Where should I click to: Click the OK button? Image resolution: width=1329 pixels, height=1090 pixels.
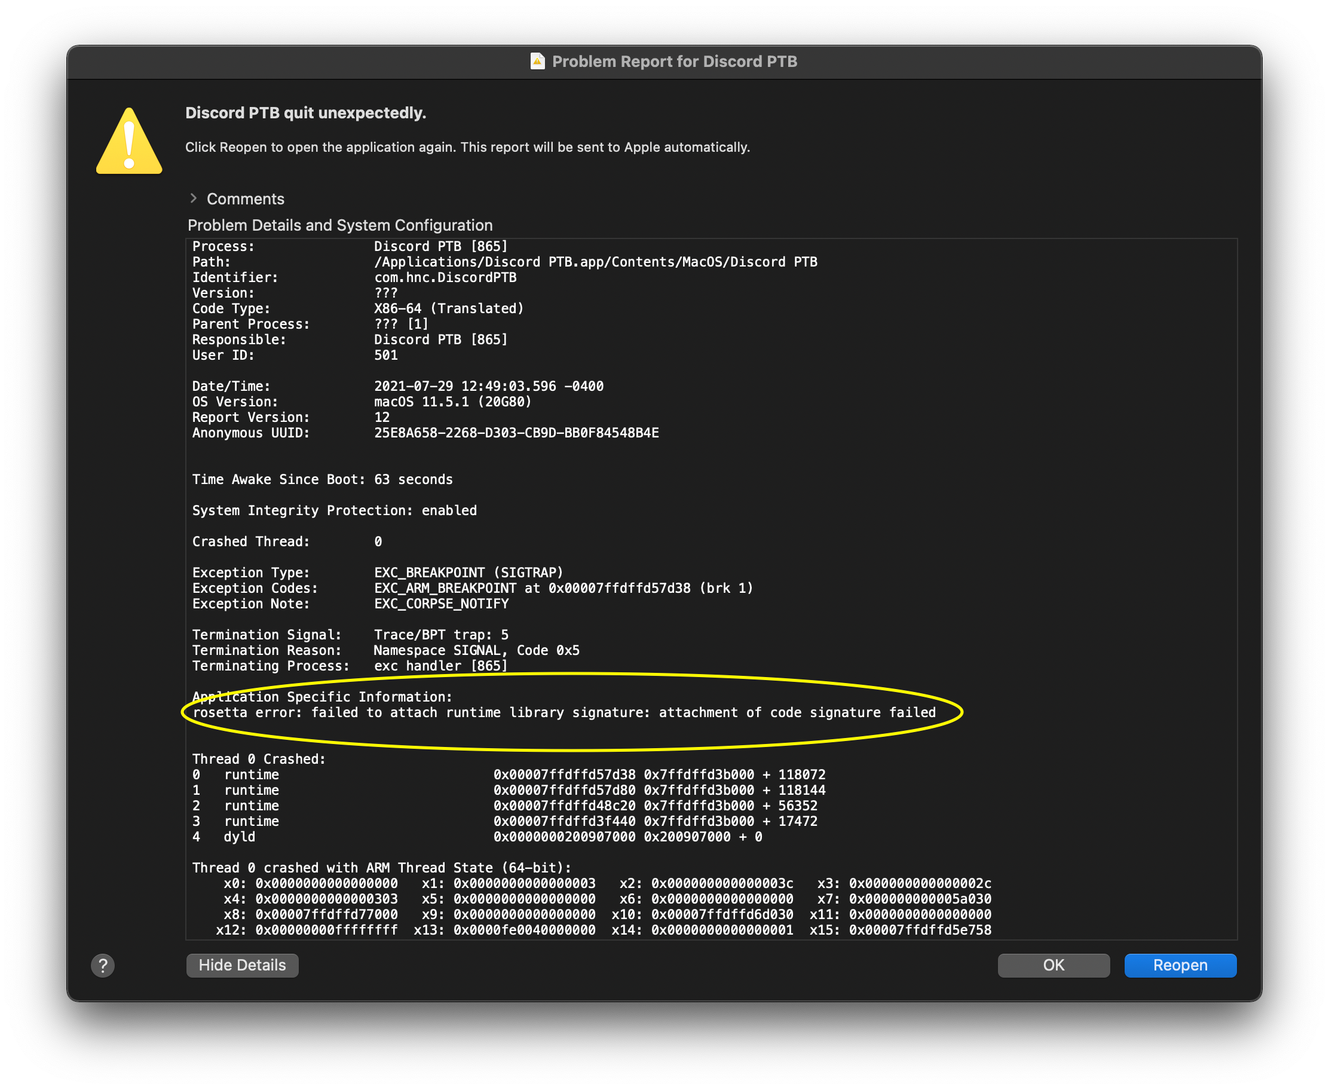click(x=1054, y=965)
